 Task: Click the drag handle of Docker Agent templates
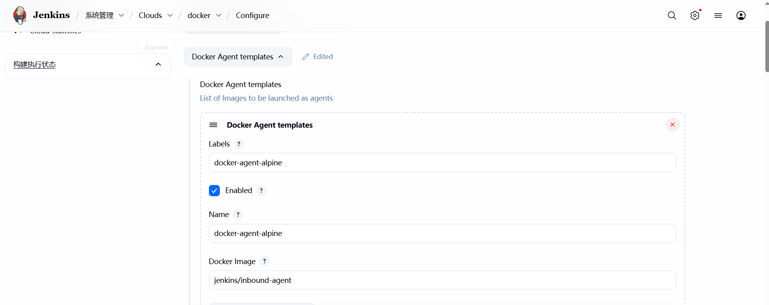click(213, 125)
